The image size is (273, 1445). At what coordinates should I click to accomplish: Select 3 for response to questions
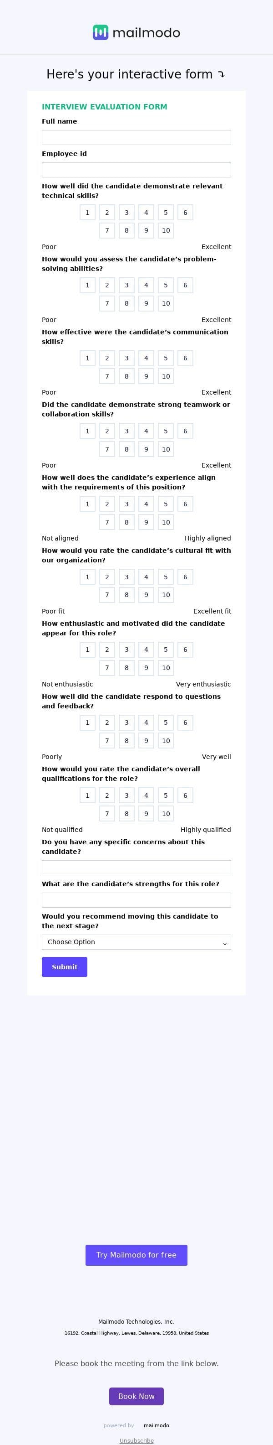[126, 722]
